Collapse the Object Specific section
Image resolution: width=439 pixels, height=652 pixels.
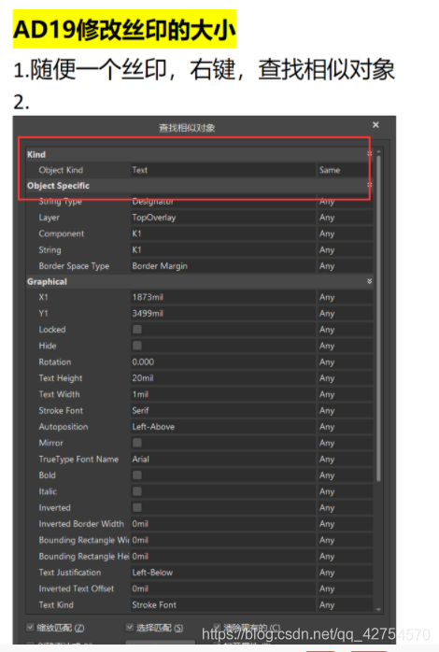pyautogui.click(x=369, y=186)
